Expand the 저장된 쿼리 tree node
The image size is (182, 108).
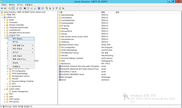[2, 15]
